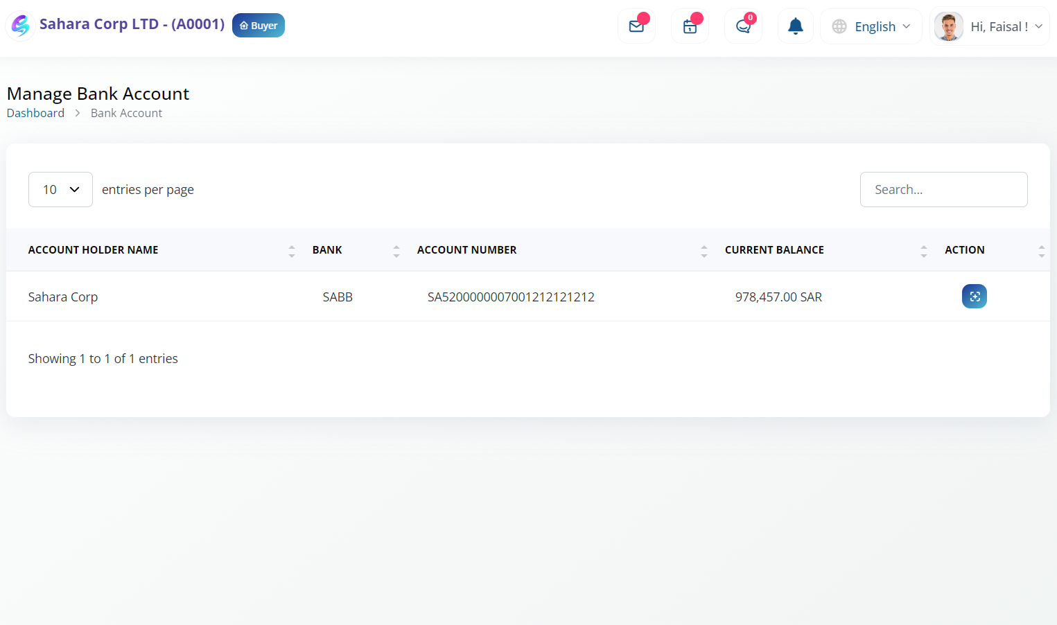Expand the English language dropdown
Image resolution: width=1057 pixels, height=625 pixels.
pos(871,26)
